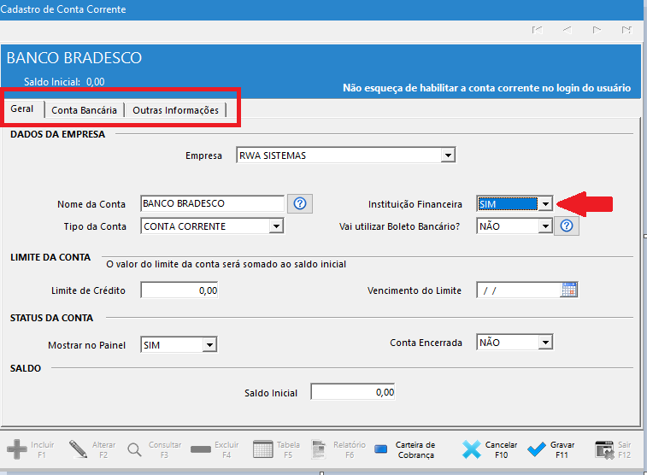The height and width of the screenshot is (475, 647).
Task: Click the Consultar F3 magnifier icon
Action: coord(134,449)
